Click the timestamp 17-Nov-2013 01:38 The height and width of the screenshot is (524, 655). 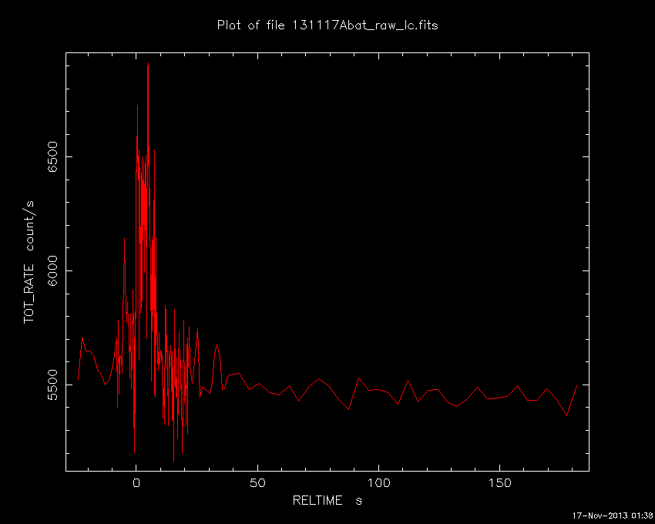(x=613, y=516)
